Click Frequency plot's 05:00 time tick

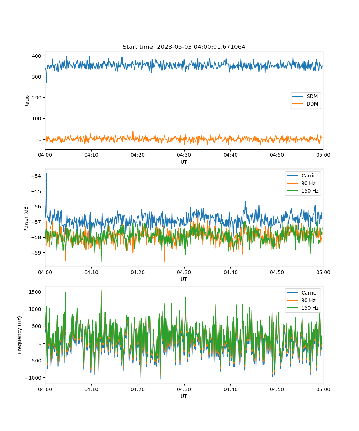click(323, 389)
